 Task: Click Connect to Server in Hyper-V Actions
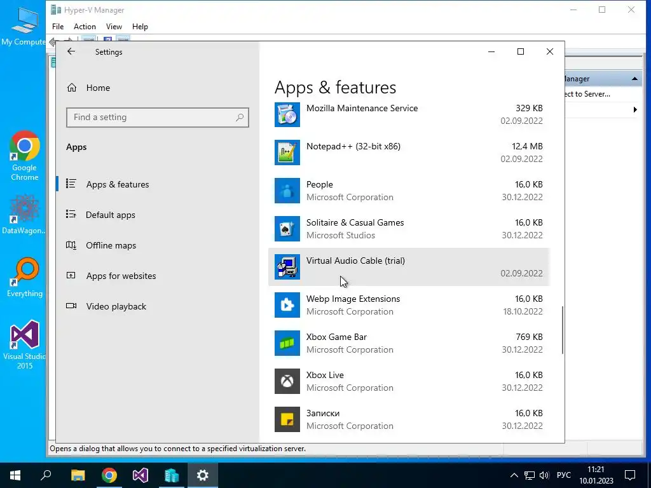pyautogui.click(x=587, y=94)
